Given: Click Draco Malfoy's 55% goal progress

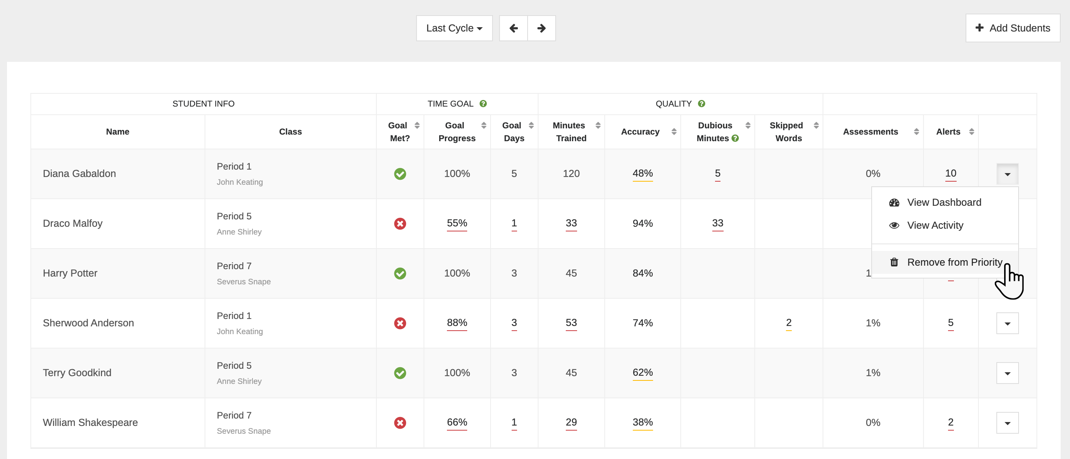Looking at the screenshot, I should (x=457, y=223).
